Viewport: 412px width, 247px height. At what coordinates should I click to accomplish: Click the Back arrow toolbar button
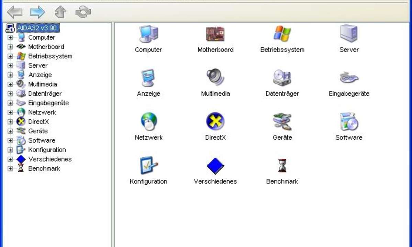[x=15, y=12]
